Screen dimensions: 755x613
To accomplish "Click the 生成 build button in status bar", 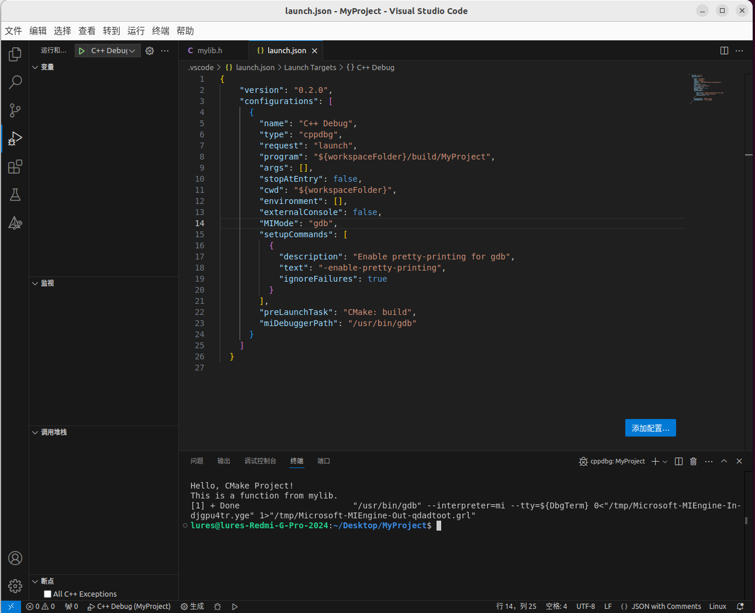I will coord(192,607).
